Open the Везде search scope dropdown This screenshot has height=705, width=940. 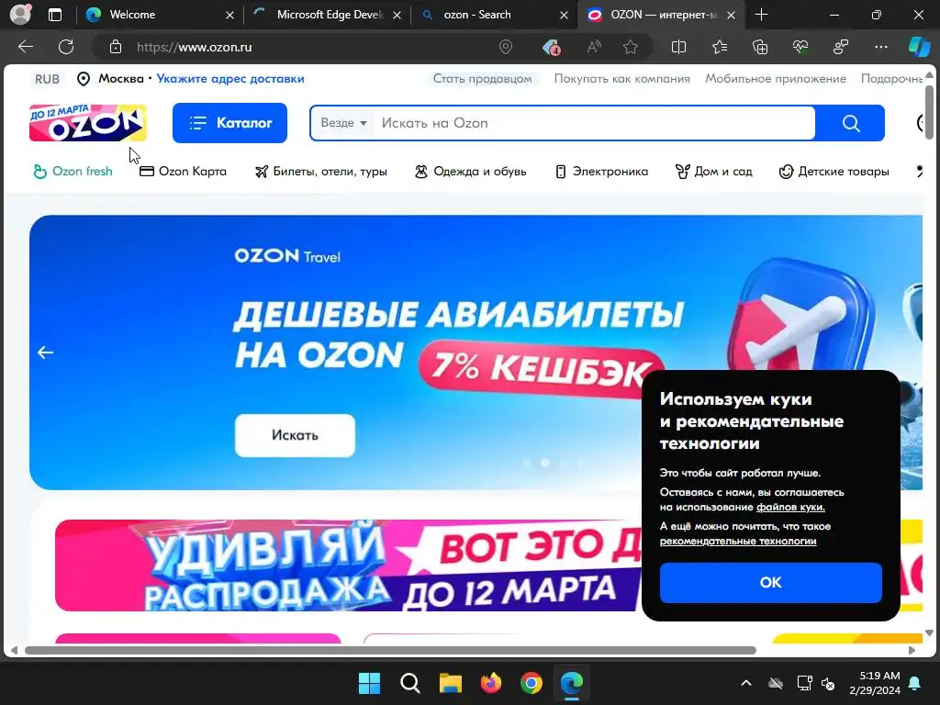pyautogui.click(x=343, y=123)
